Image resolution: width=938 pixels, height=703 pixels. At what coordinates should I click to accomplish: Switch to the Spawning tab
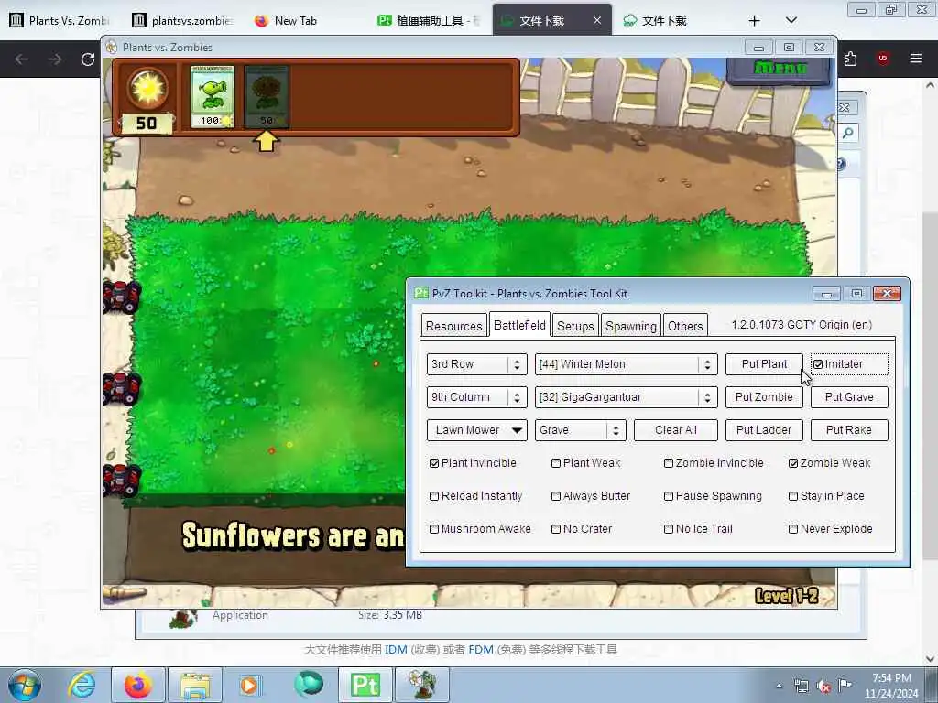coord(630,326)
